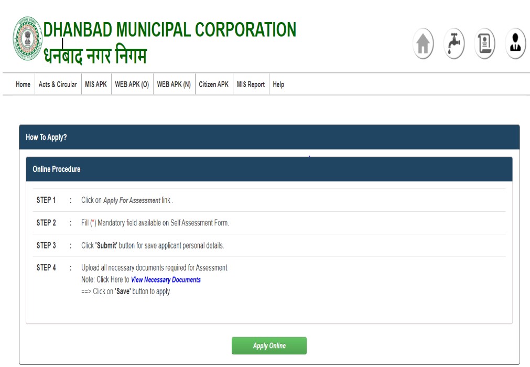
Task: Click Help in the navigation bar
Action: click(278, 84)
